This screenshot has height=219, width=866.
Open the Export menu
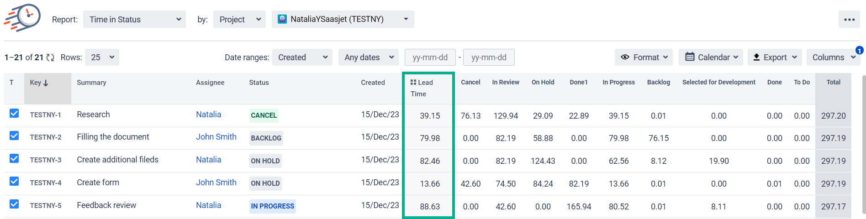coord(775,57)
